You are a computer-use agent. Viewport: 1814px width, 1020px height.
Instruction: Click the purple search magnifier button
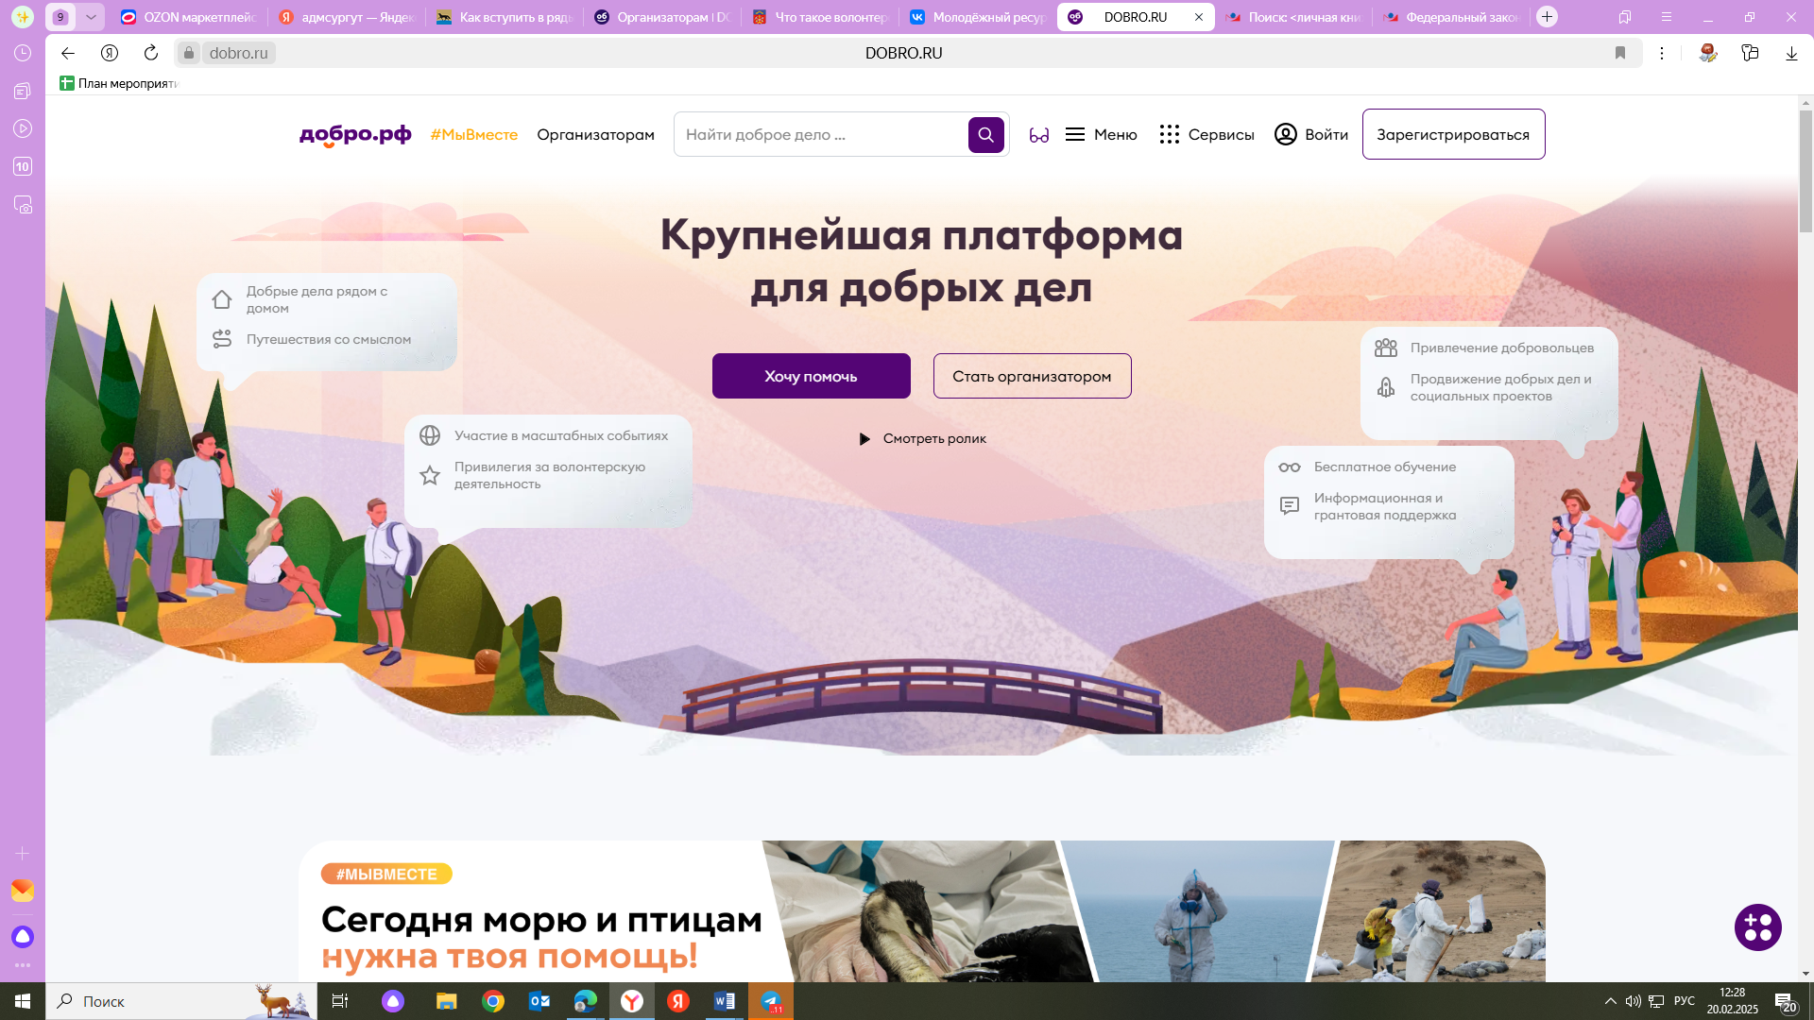985,134
